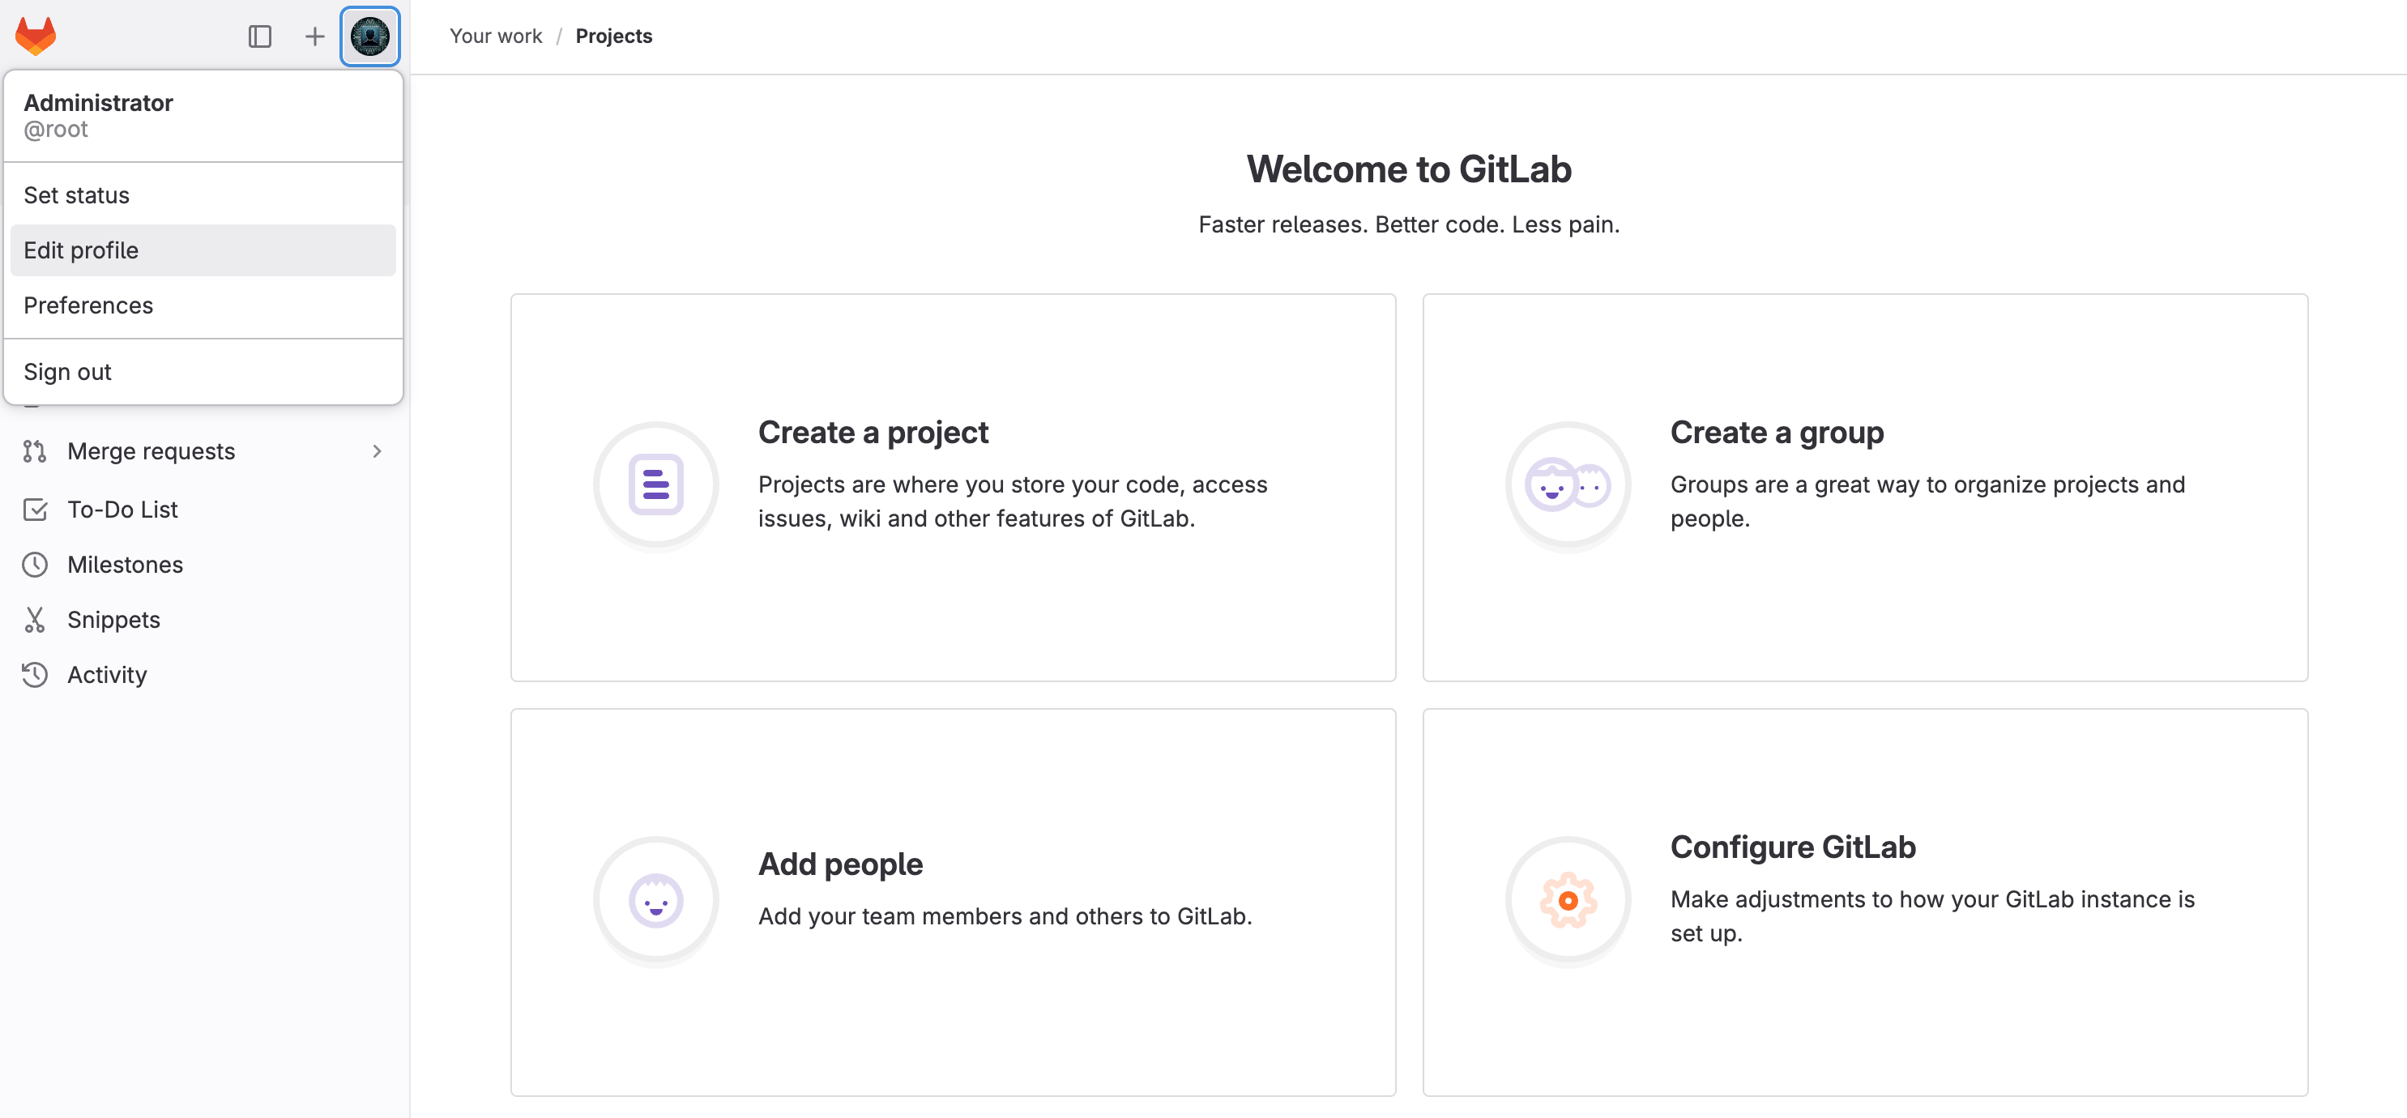Open Milestones via clock icon

coord(35,564)
